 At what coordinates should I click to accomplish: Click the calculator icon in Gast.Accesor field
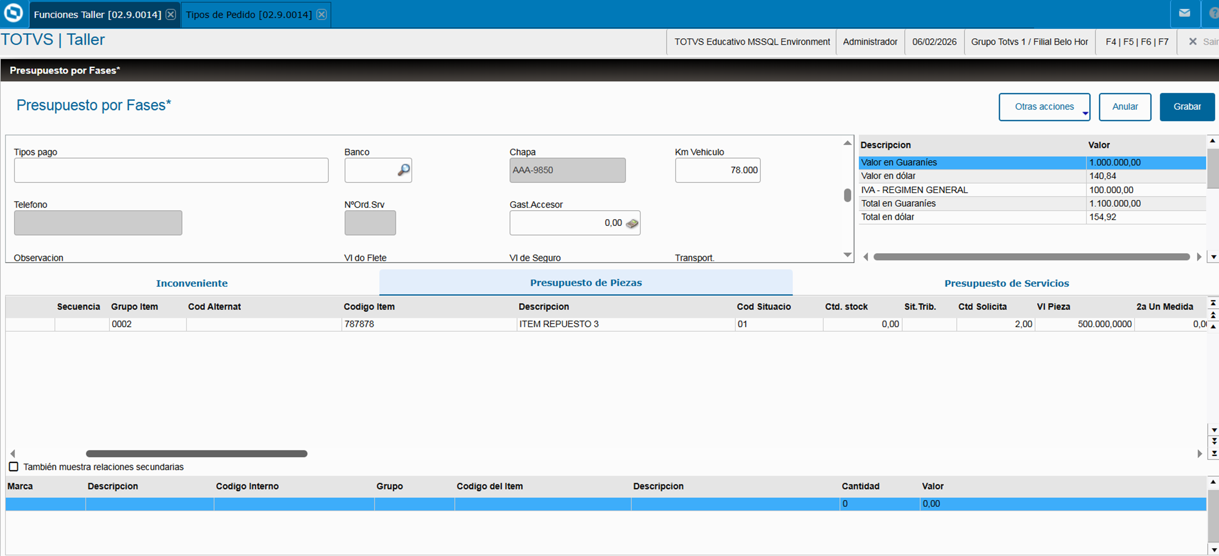[632, 223]
